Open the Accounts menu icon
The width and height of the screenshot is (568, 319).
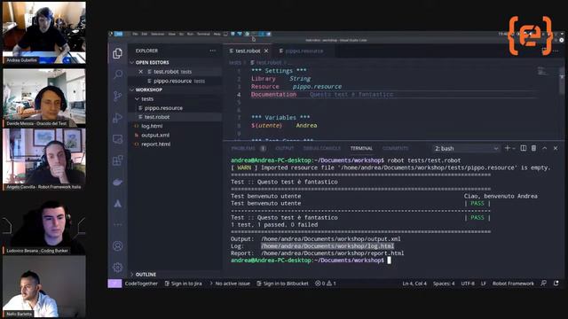[x=118, y=246]
